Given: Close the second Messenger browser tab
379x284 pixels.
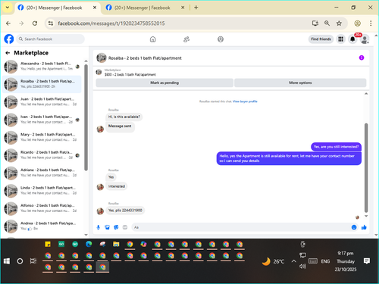Looking at the screenshot, I should pos(183,8).
